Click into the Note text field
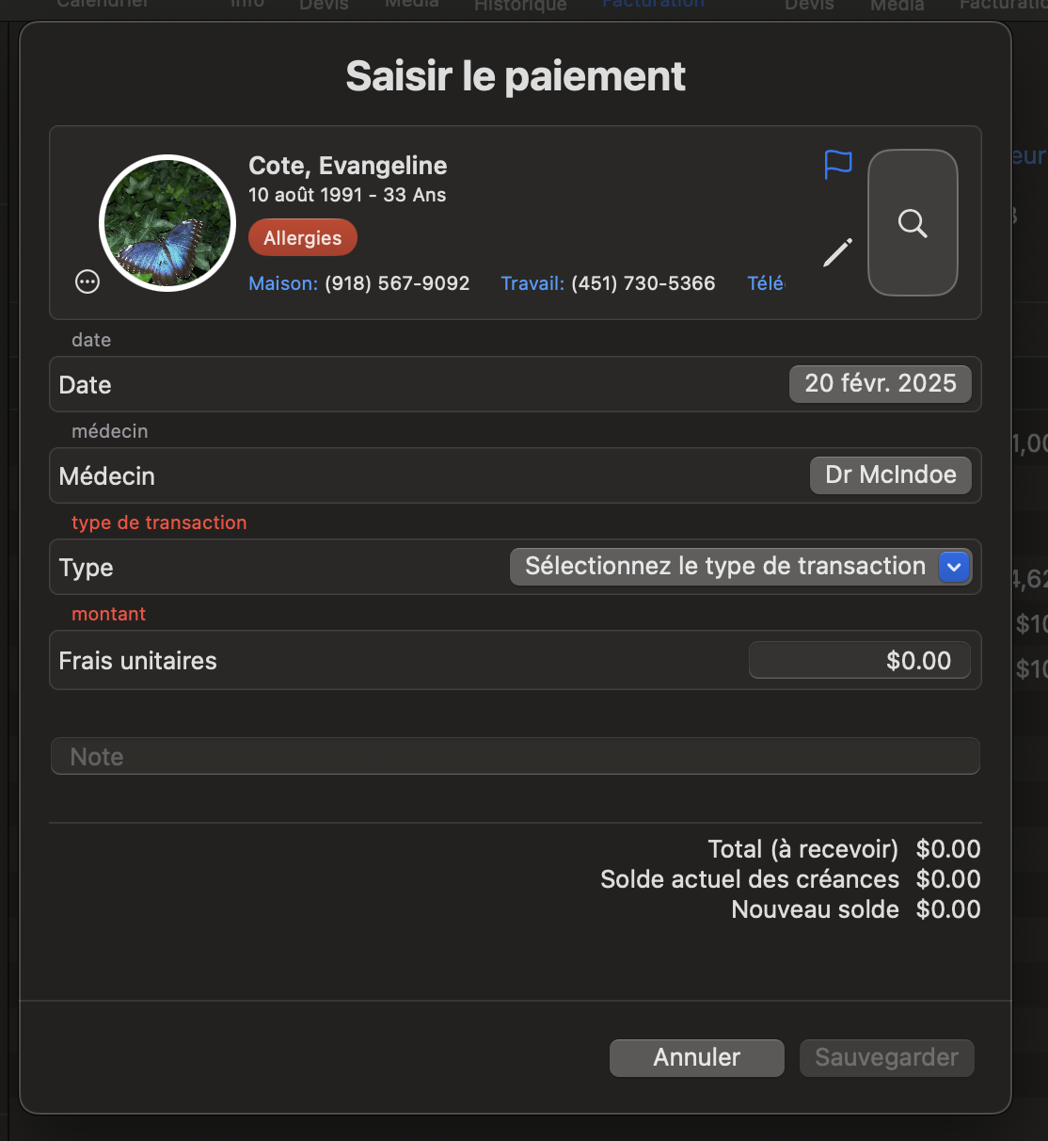Screen dimensions: 1048x1141 click(516, 757)
